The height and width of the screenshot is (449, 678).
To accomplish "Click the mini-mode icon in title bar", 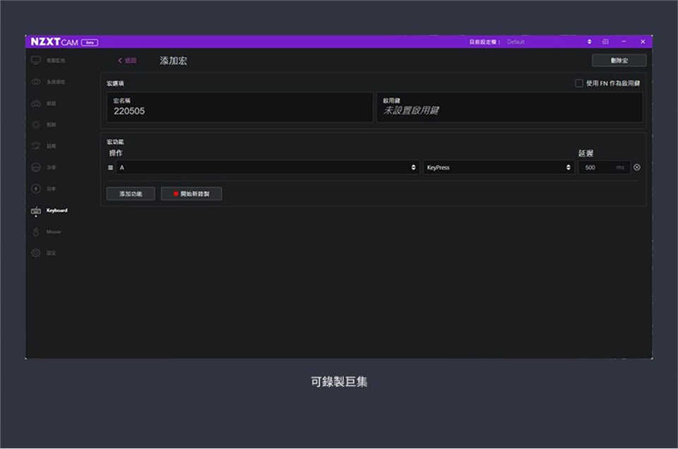I will pos(605,42).
